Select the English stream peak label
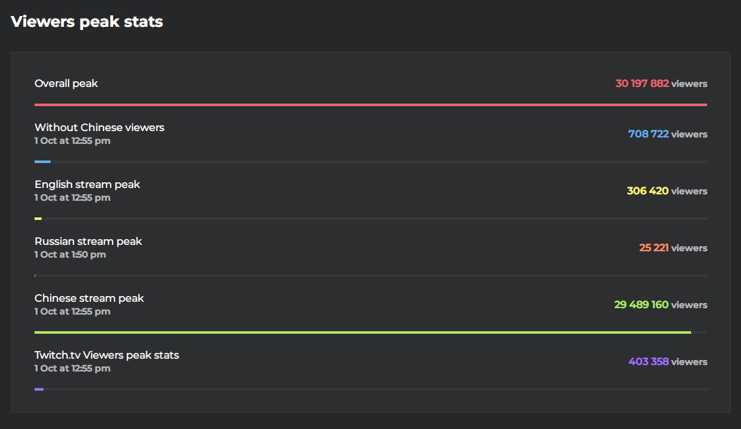741x429 pixels. [x=87, y=185]
